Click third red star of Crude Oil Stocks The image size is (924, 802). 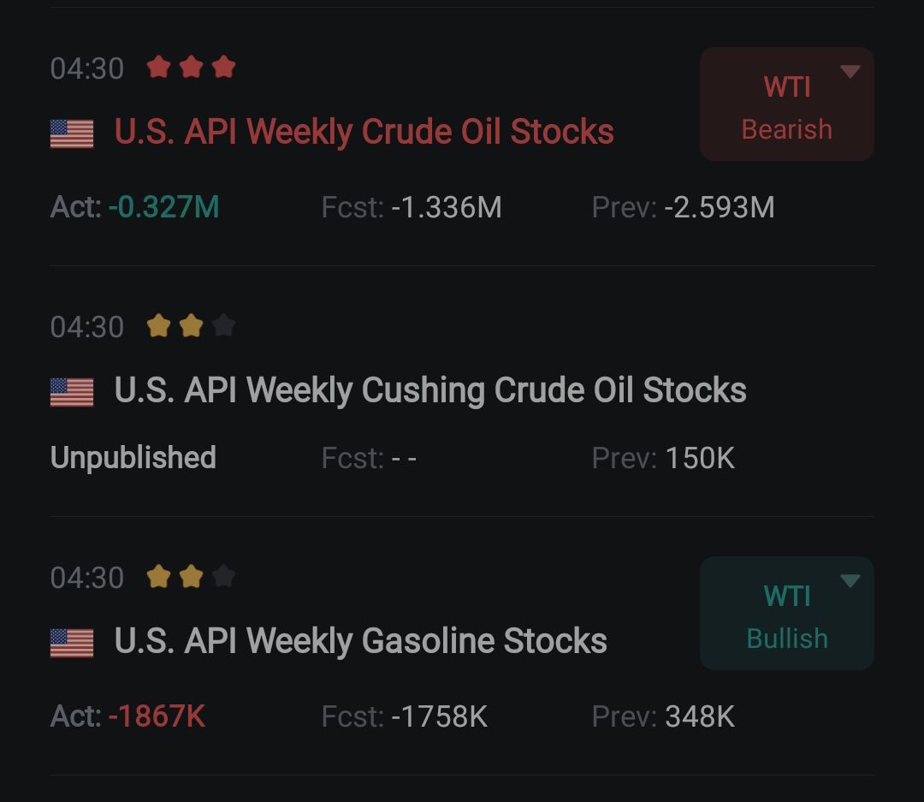(x=224, y=68)
